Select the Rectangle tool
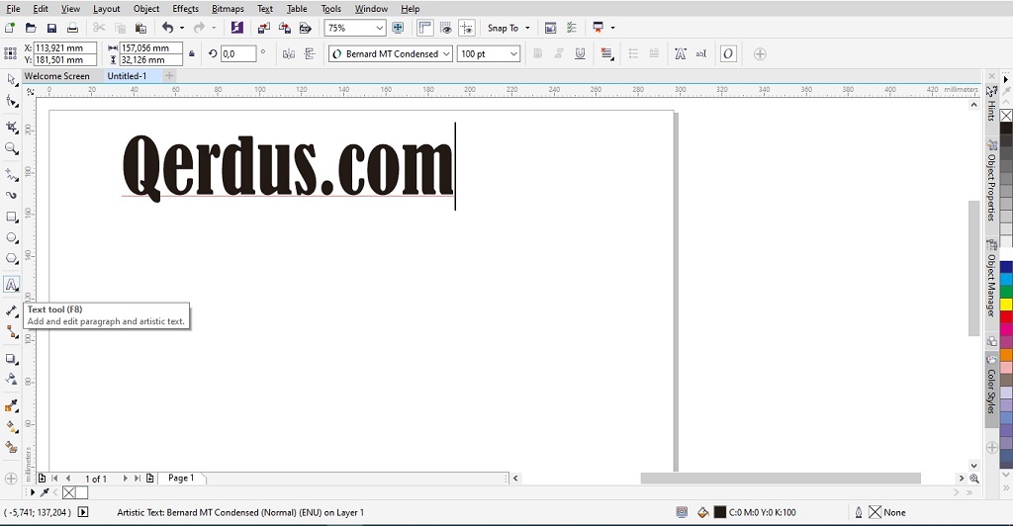 11,217
